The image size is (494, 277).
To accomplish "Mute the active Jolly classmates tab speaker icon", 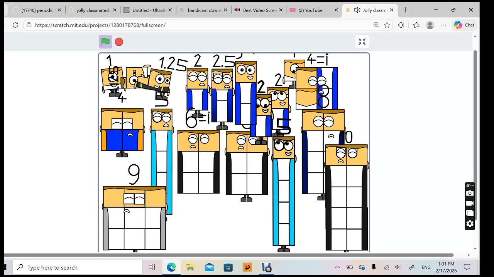I will [357, 10].
